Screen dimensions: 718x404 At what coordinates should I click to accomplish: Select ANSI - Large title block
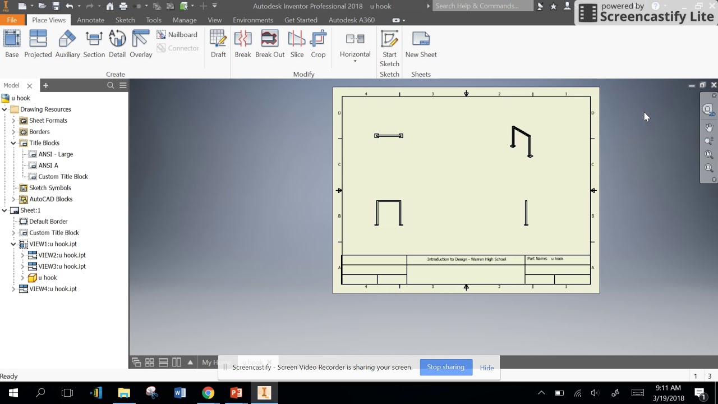pyautogui.click(x=56, y=154)
